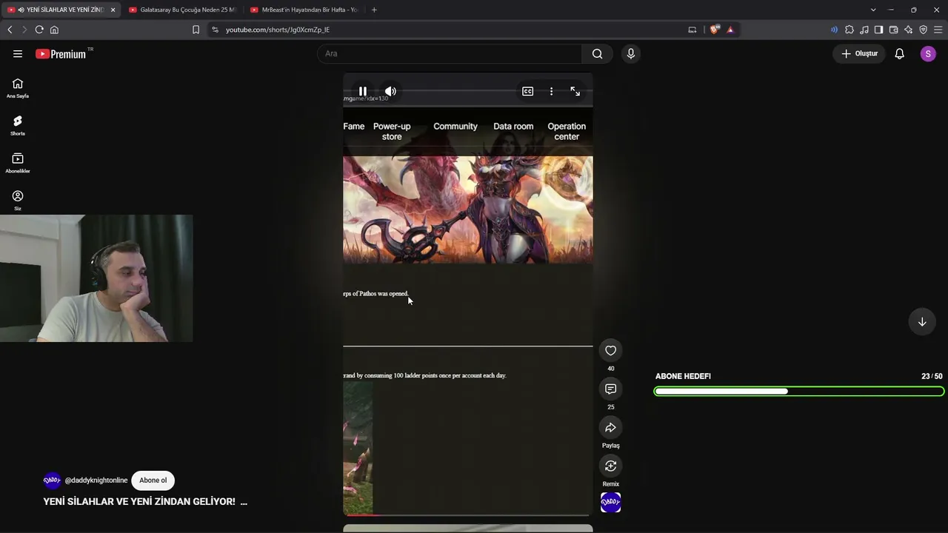Open the media playlist music note icon

click(x=864, y=30)
